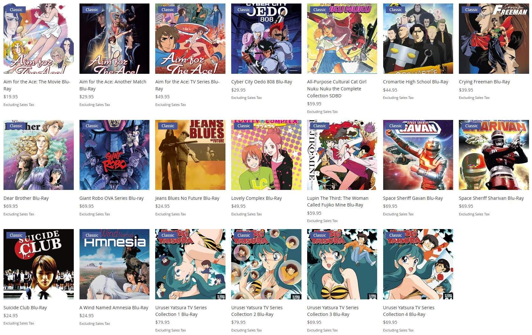Open All-Purpose Cultural Cat Girl Nuku Nuku link

tap(337, 89)
